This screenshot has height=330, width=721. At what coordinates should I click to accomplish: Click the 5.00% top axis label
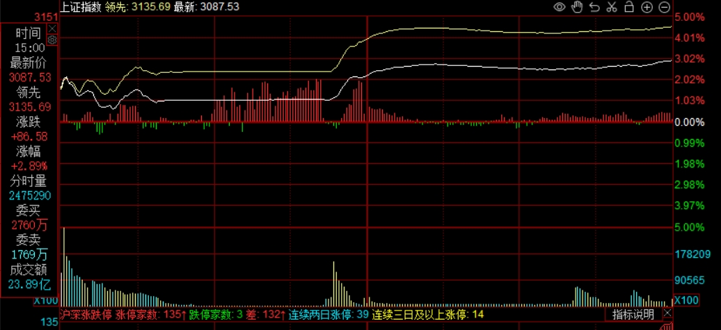690,17
